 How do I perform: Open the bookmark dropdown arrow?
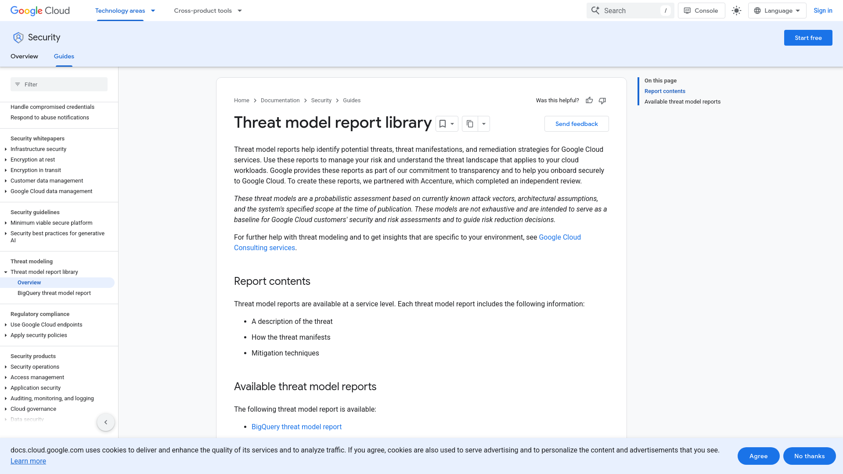[452, 124]
